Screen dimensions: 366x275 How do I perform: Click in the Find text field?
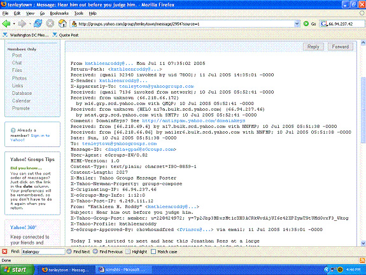click(43, 251)
